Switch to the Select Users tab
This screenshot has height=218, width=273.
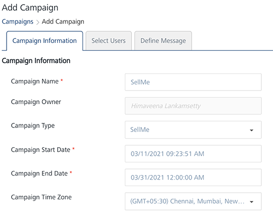tap(109, 41)
